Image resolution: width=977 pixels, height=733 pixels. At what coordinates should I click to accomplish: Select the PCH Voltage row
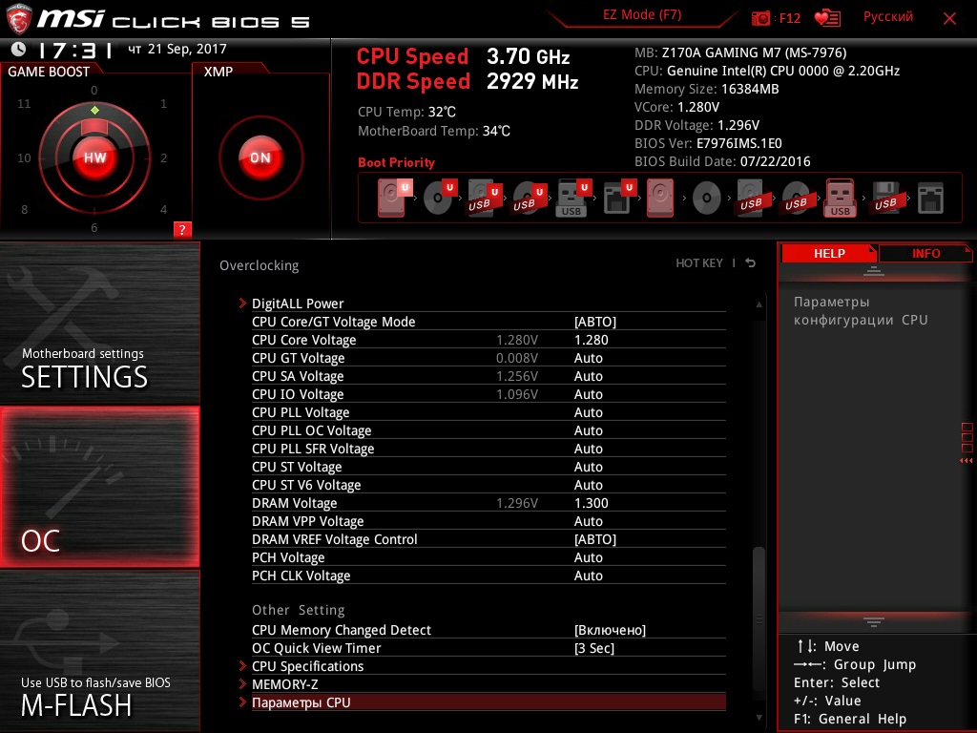(x=488, y=557)
